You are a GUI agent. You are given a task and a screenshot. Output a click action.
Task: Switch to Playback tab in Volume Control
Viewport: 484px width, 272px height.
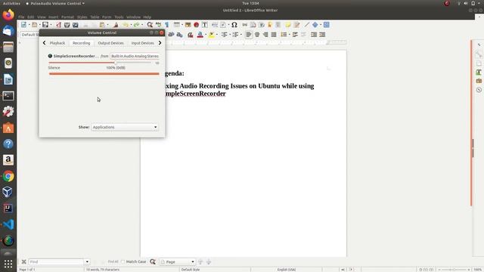pyautogui.click(x=57, y=43)
